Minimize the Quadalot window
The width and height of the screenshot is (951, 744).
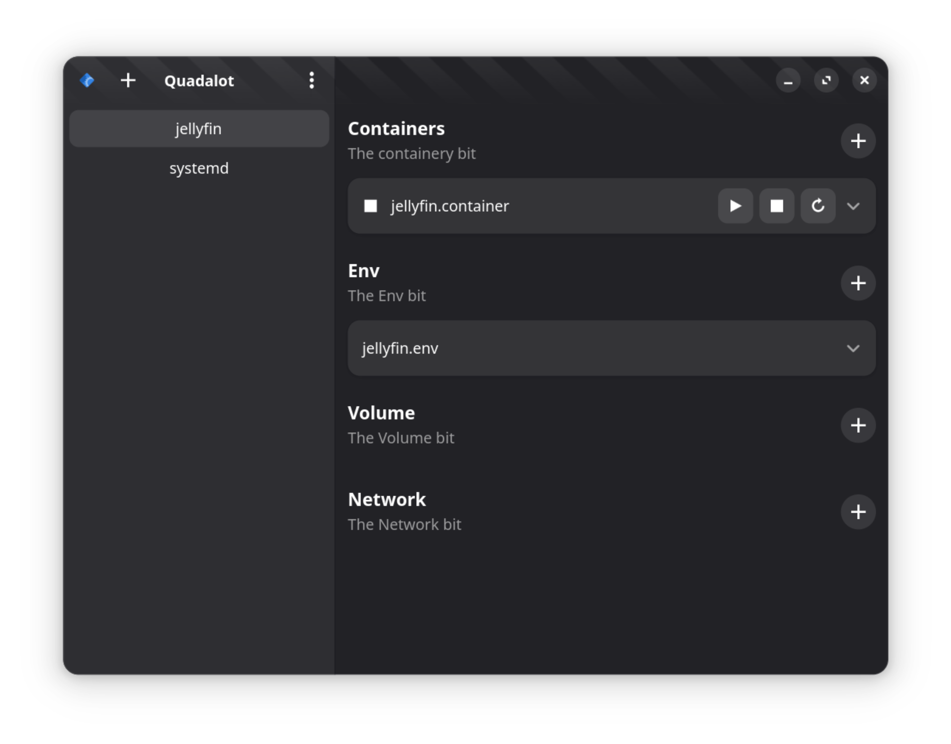(x=788, y=80)
